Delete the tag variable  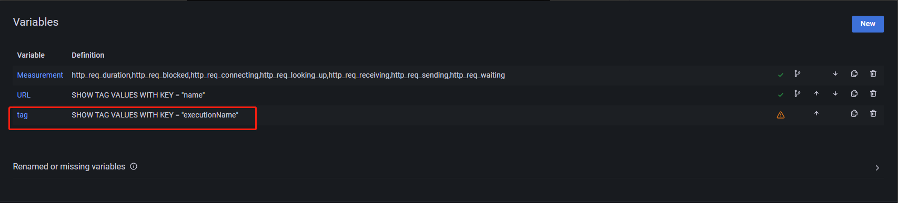pyautogui.click(x=873, y=114)
